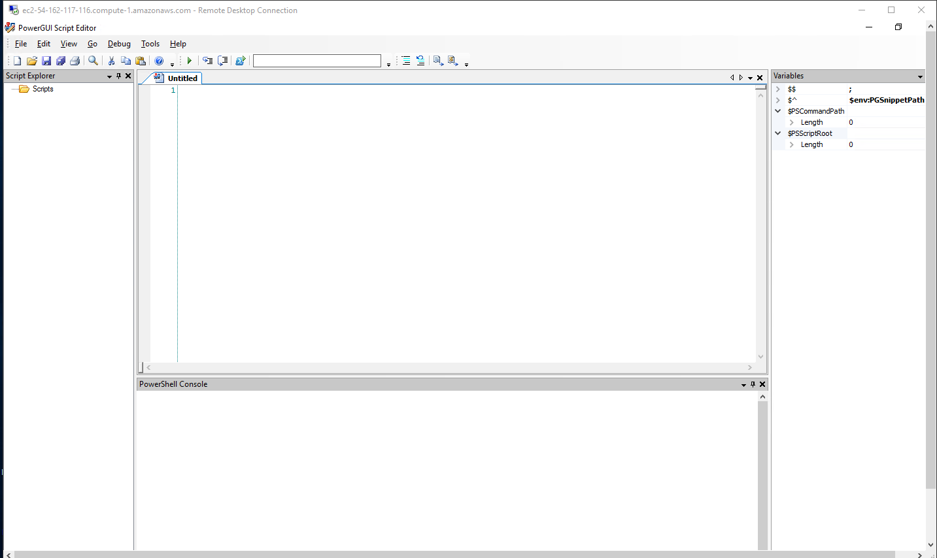Close the PowerShell Console panel
The height and width of the screenshot is (558, 937).
pos(762,384)
